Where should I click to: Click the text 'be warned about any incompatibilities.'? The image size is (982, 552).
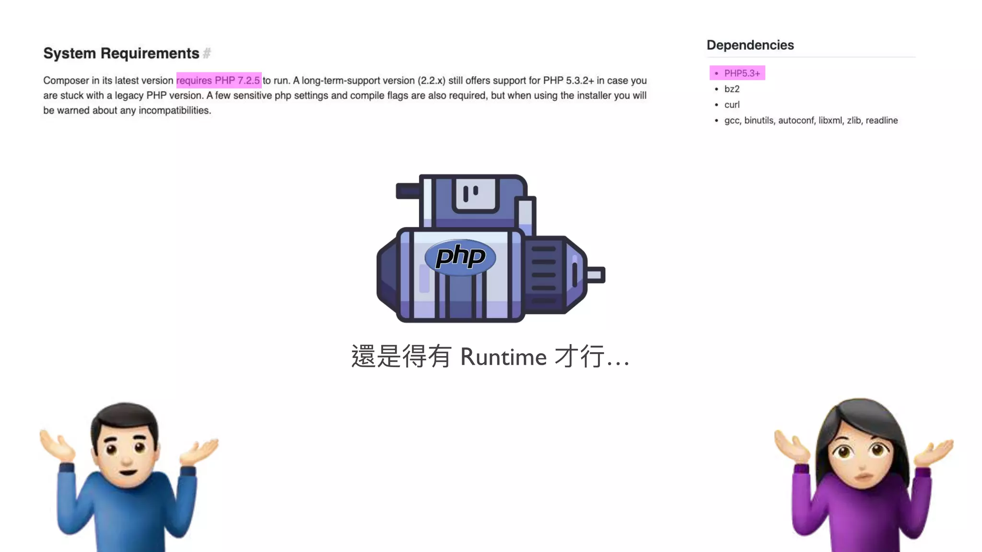tap(127, 110)
